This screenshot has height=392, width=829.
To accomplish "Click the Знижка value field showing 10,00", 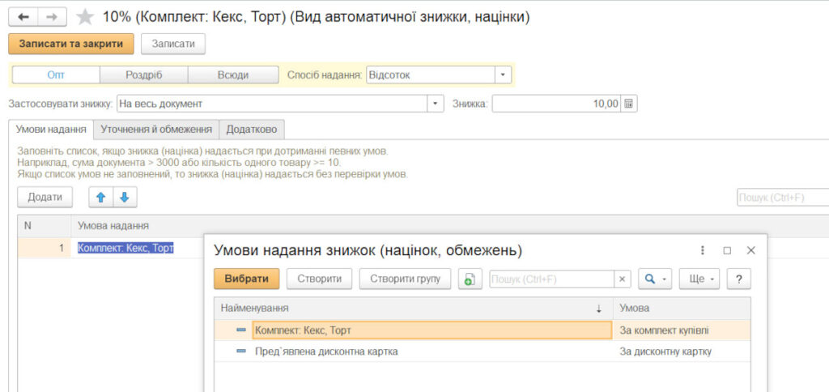I will pyautogui.click(x=557, y=104).
